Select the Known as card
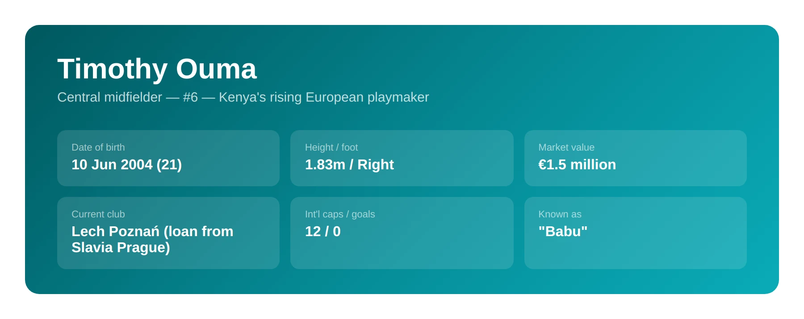This screenshot has height=319, width=804. coord(636,233)
